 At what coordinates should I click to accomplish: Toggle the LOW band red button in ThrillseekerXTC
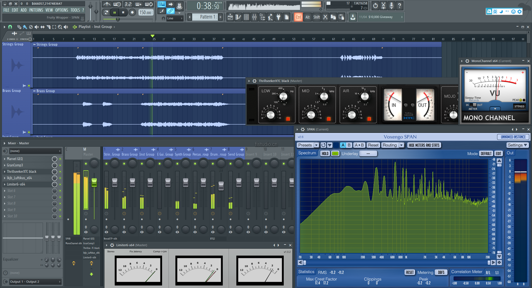tap(288, 119)
